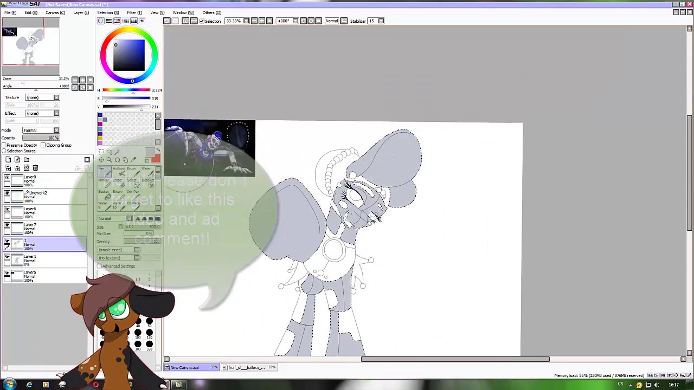
Task: Click the hue slider bar
Action: (126, 90)
